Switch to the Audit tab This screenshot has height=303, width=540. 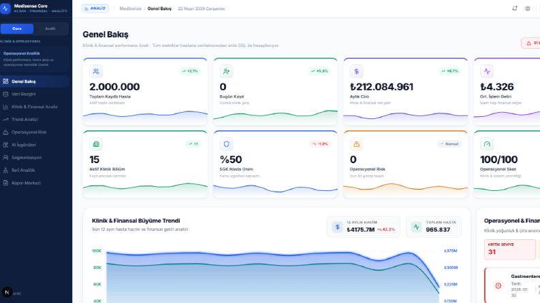pyautogui.click(x=50, y=29)
